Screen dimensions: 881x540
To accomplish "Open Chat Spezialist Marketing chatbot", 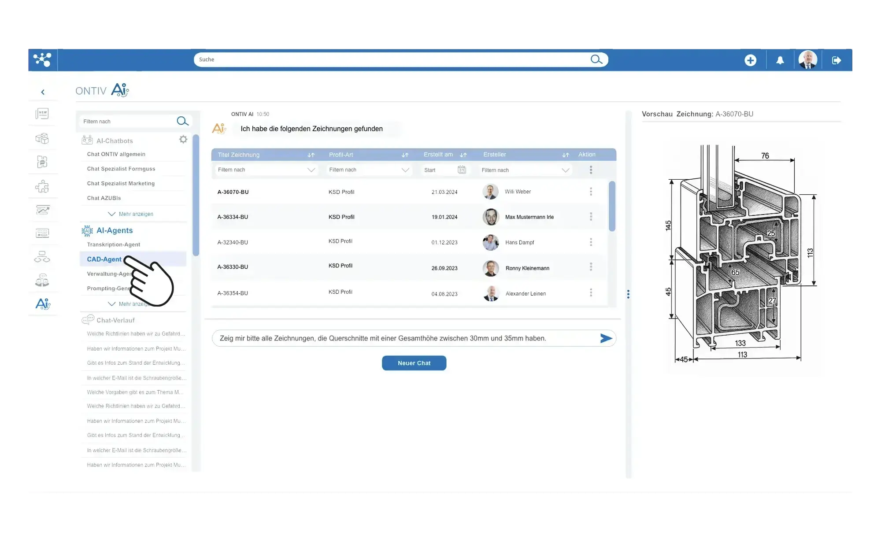I will pyautogui.click(x=121, y=183).
